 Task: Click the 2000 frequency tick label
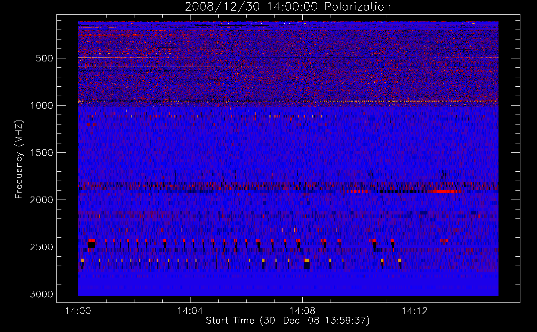pyautogui.click(x=41, y=200)
